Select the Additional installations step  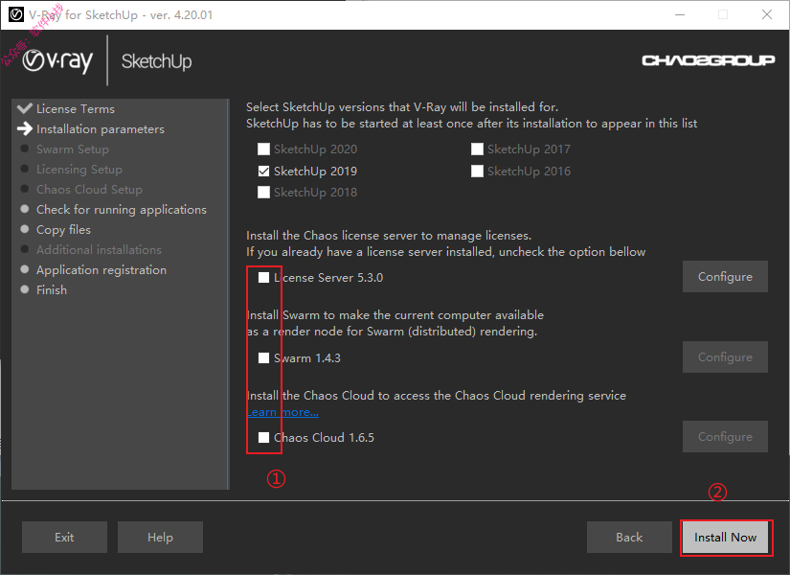99,250
